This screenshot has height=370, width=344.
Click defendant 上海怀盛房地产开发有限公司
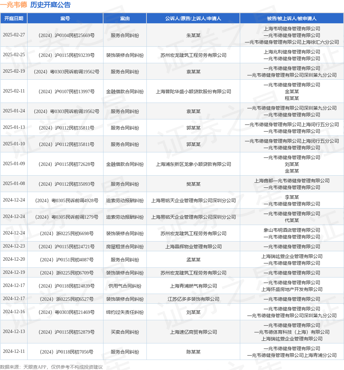tap(292, 289)
